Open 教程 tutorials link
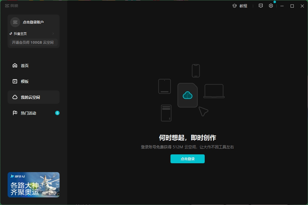The height and width of the screenshot is (205, 308). point(243,6)
